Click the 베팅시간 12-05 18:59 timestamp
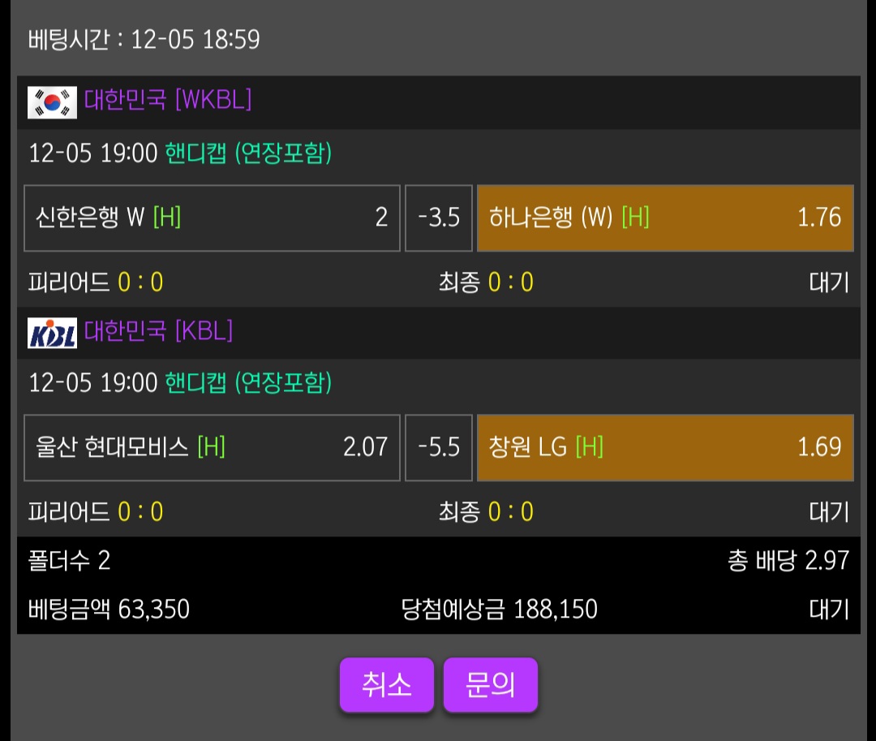This screenshot has height=741, width=876. [x=144, y=39]
